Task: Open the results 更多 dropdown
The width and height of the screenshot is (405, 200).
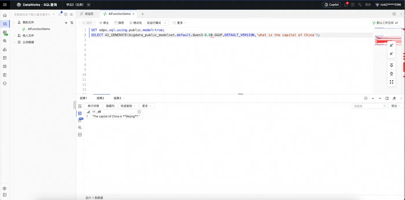Action: [x=147, y=106]
